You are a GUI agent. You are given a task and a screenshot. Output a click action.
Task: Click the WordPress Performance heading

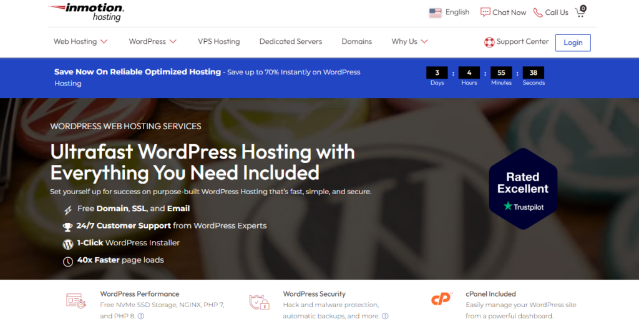pos(140,294)
